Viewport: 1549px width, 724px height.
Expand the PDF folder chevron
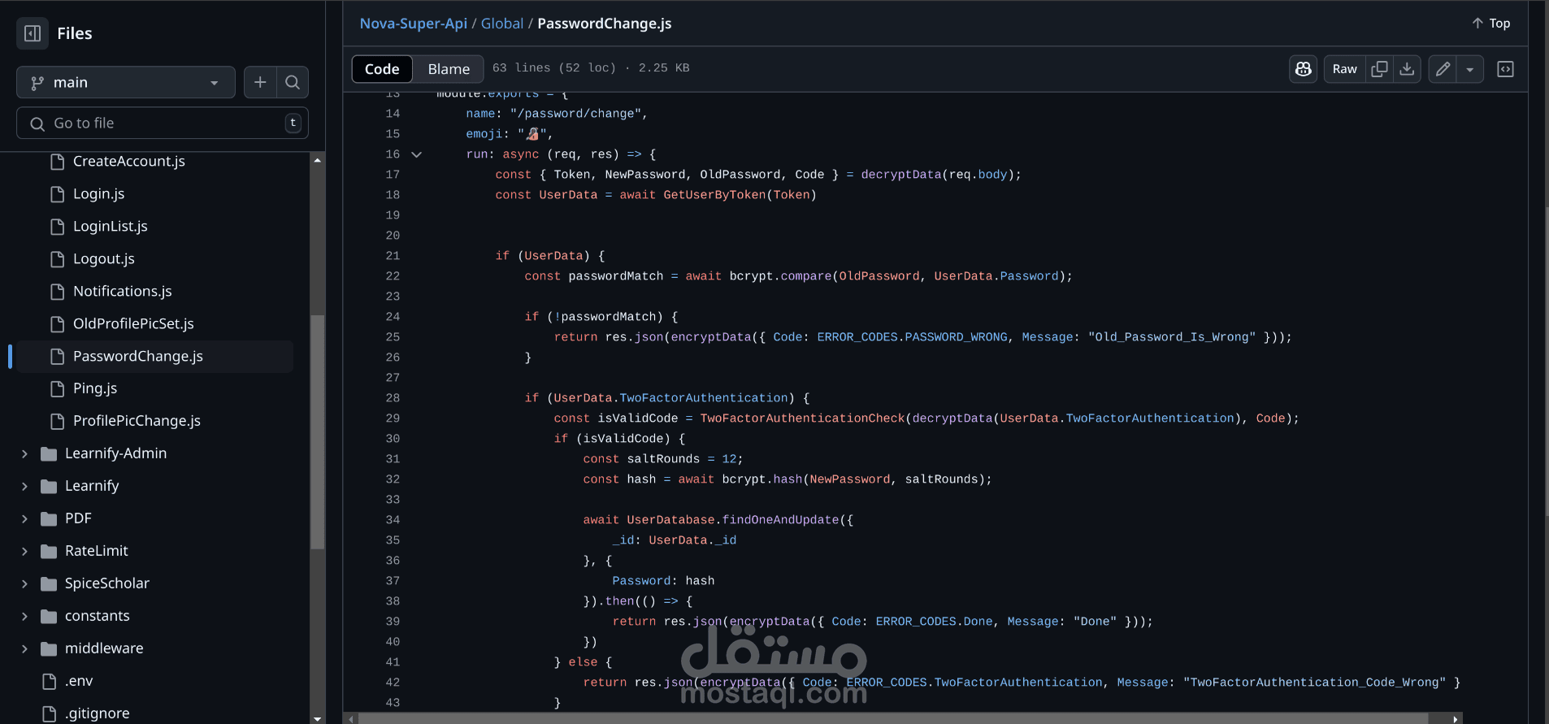coord(24,518)
